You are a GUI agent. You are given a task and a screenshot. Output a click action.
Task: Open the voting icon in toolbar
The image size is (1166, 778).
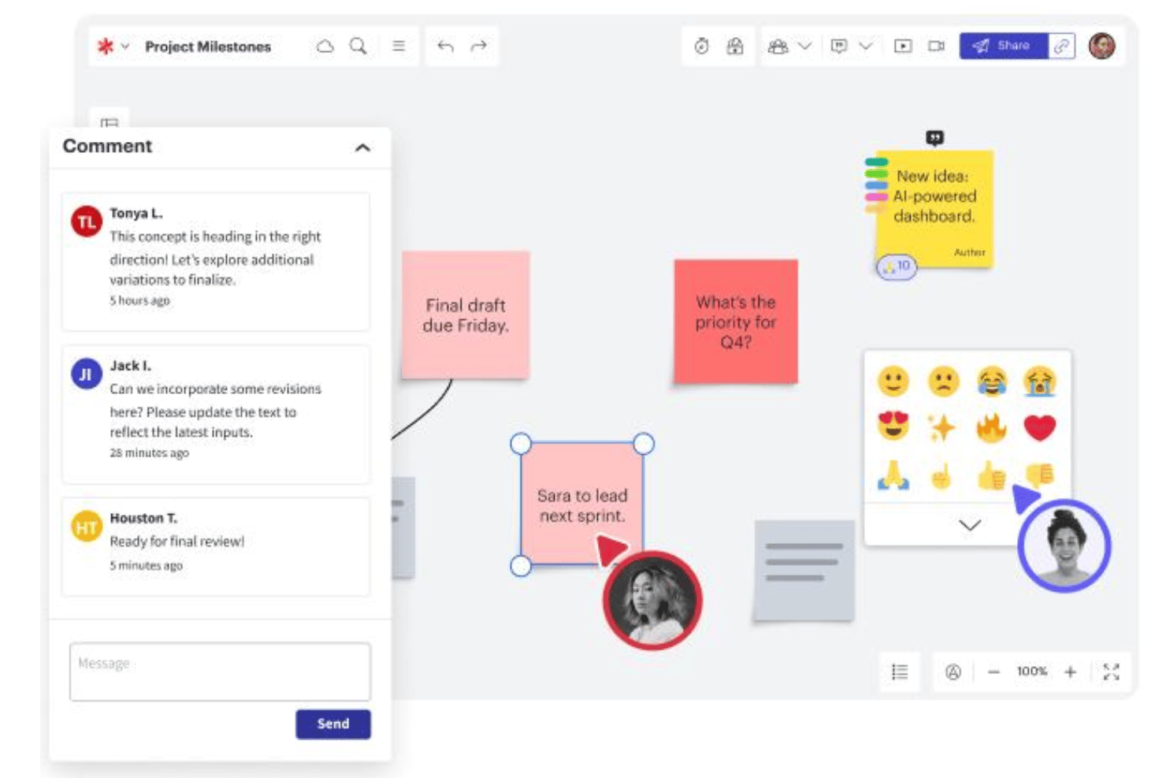click(734, 47)
